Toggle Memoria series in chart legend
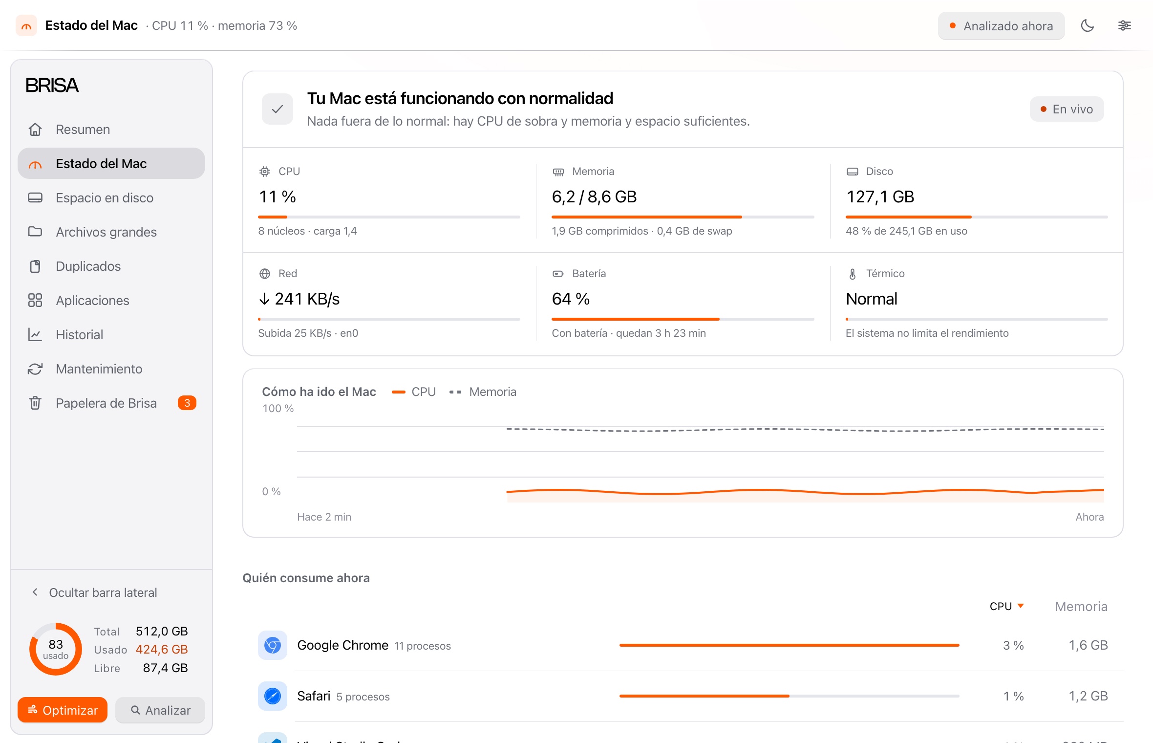The image size is (1153, 743). (x=483, y=392)
